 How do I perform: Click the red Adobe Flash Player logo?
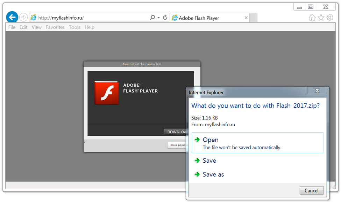[x=107, y=93]
